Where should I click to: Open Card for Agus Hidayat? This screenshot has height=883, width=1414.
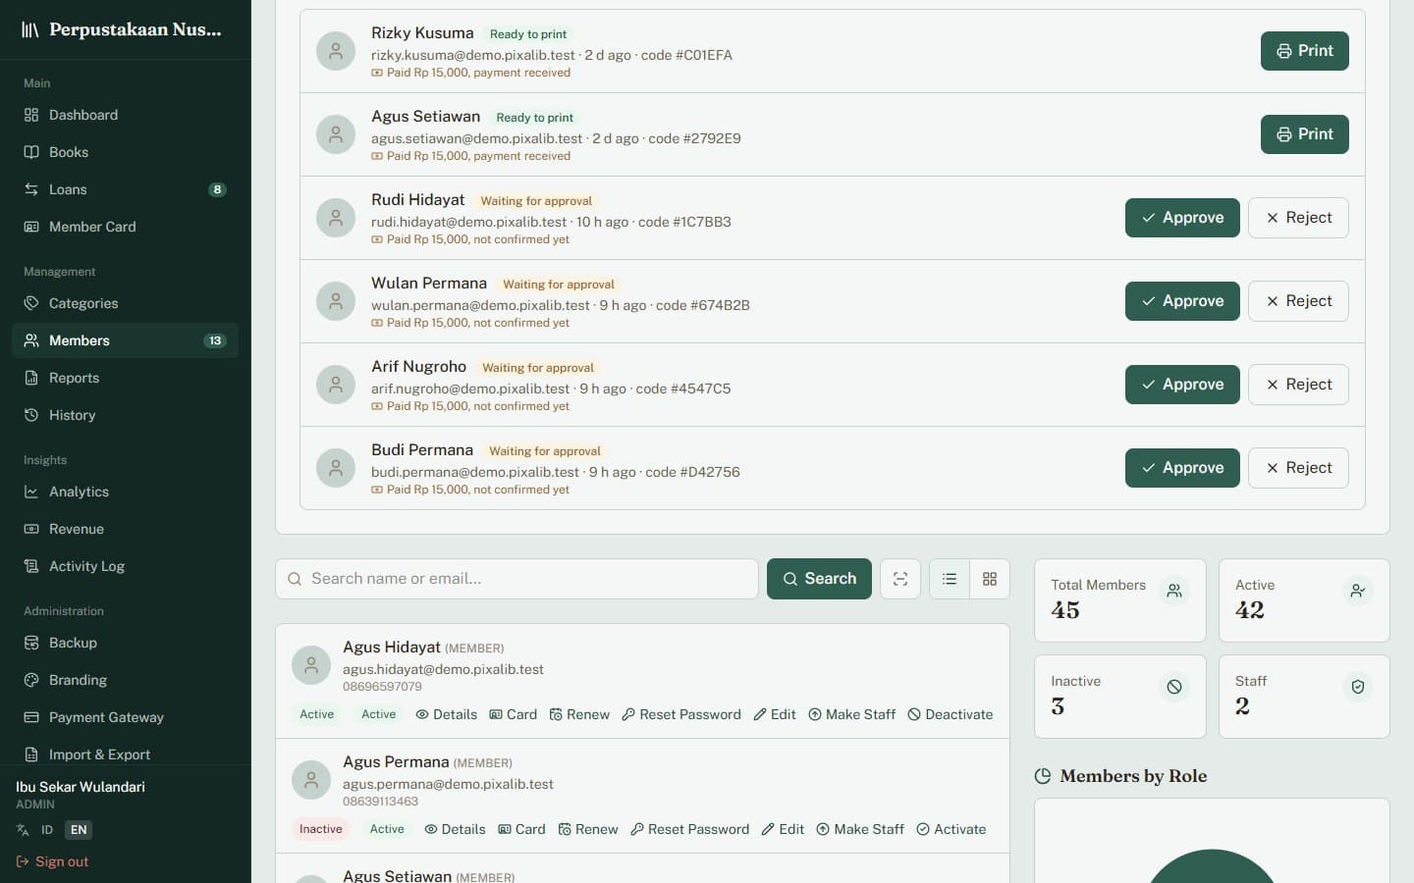click(513, 714)
